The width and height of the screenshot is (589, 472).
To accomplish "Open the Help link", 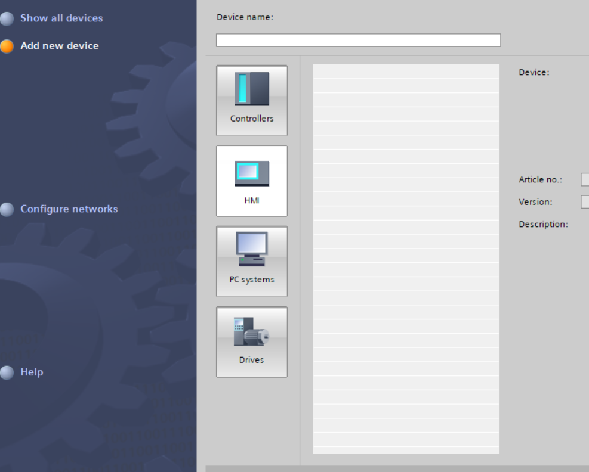I will point(32,372).
